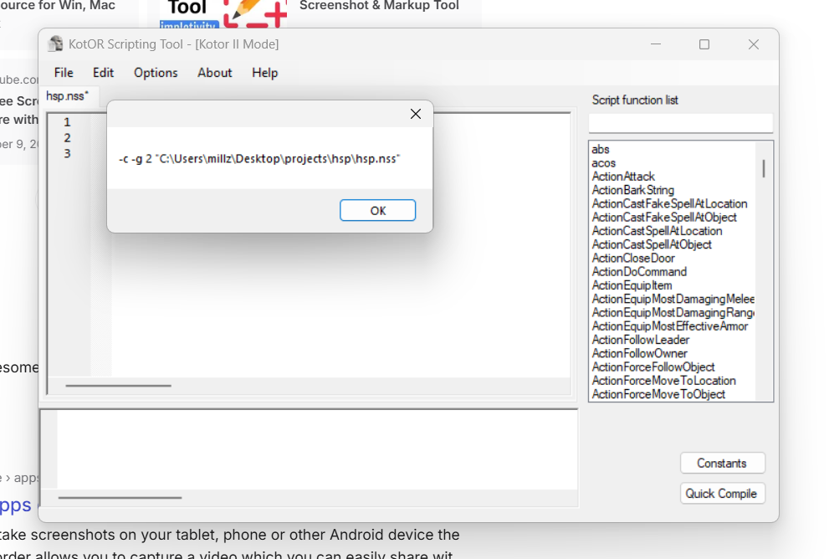829x559 pixels.
Task: Open the Options menu
Action: pyautogui.click(x=156, y=73)
